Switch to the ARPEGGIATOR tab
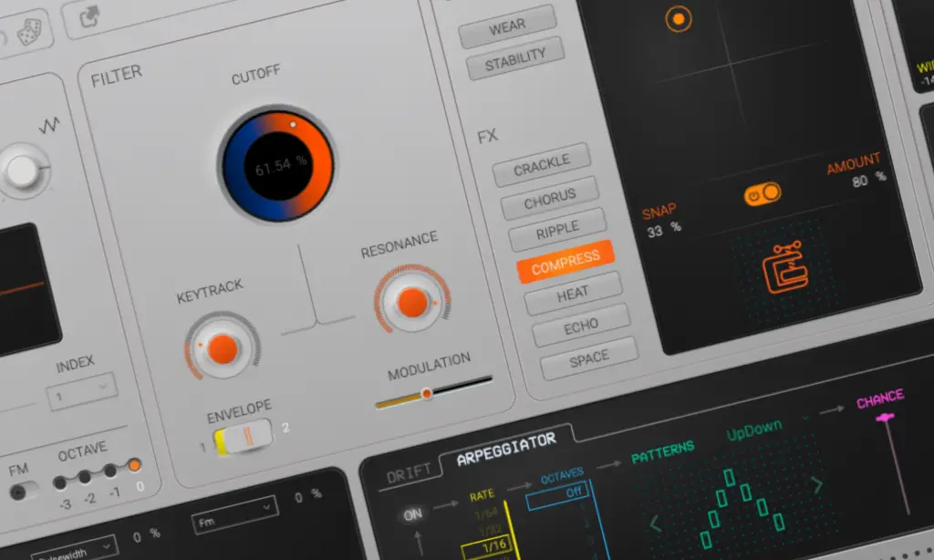 [506, 450]
